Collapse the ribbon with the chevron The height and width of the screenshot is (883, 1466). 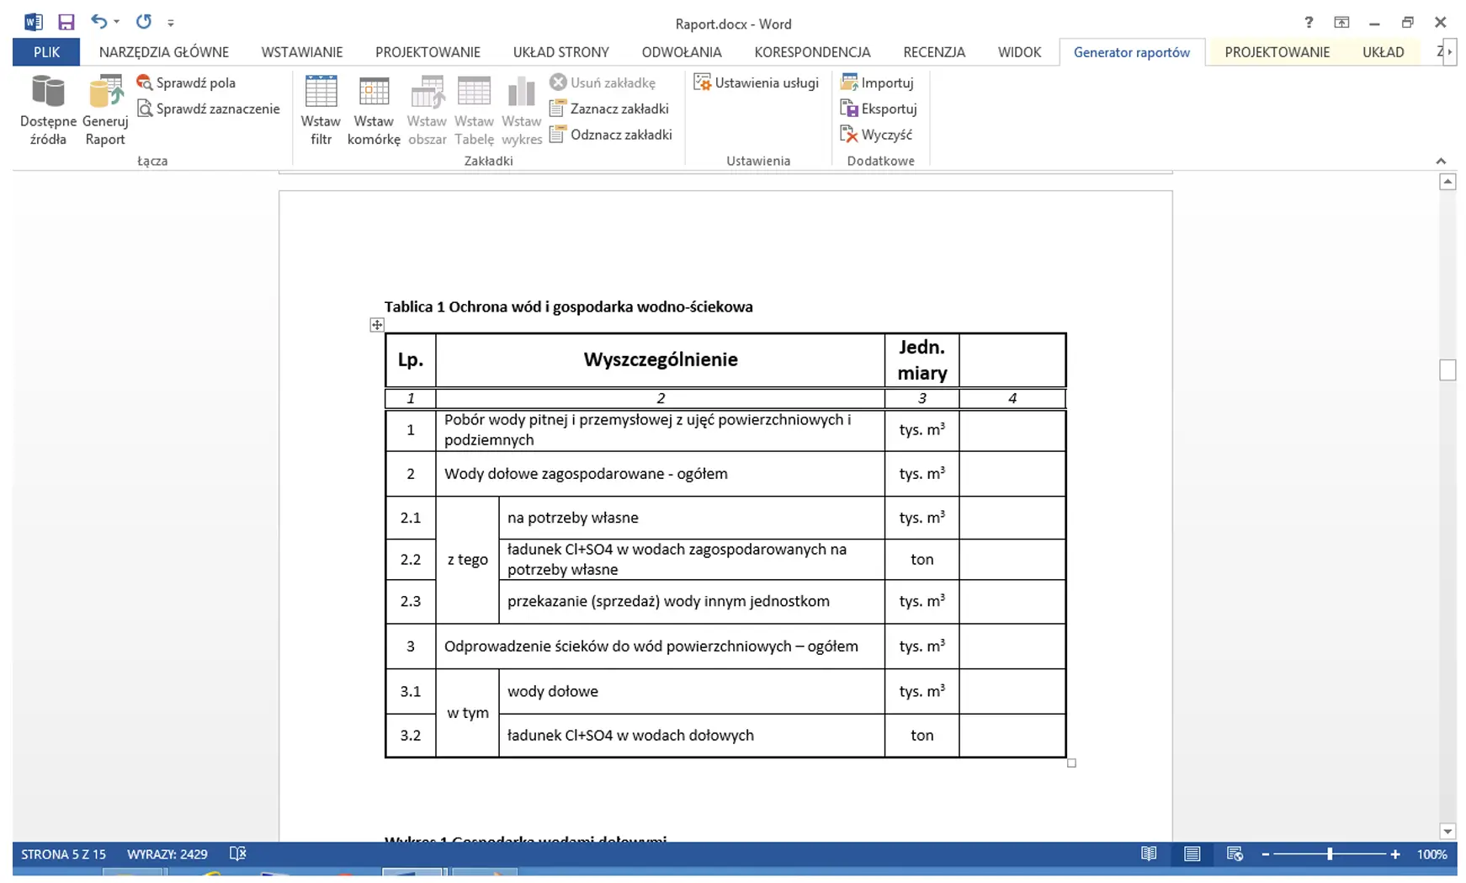(1441, 161)
